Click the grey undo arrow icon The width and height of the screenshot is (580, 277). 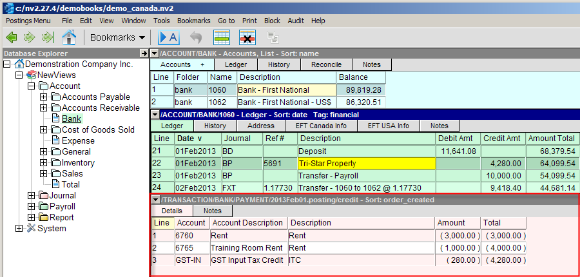pyautogui.click(x=196, y=37)
